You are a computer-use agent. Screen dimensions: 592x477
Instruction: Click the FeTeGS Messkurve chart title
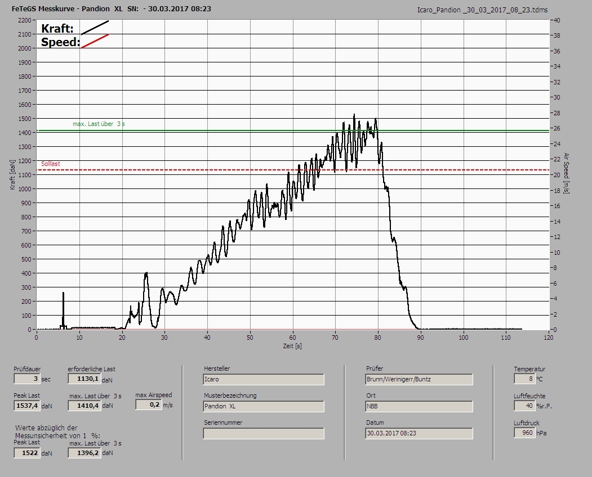click(x=112, y=8)
